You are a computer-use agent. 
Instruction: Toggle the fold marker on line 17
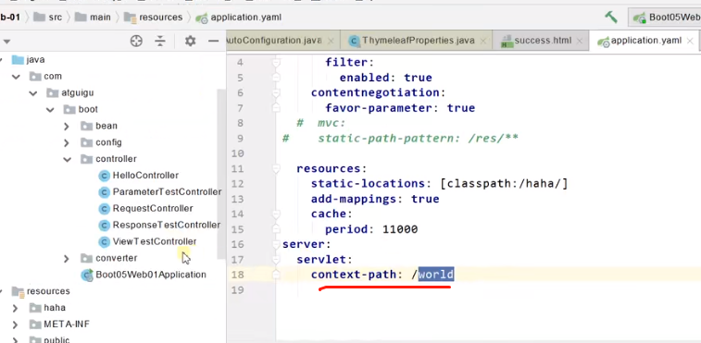pos(276,260)
